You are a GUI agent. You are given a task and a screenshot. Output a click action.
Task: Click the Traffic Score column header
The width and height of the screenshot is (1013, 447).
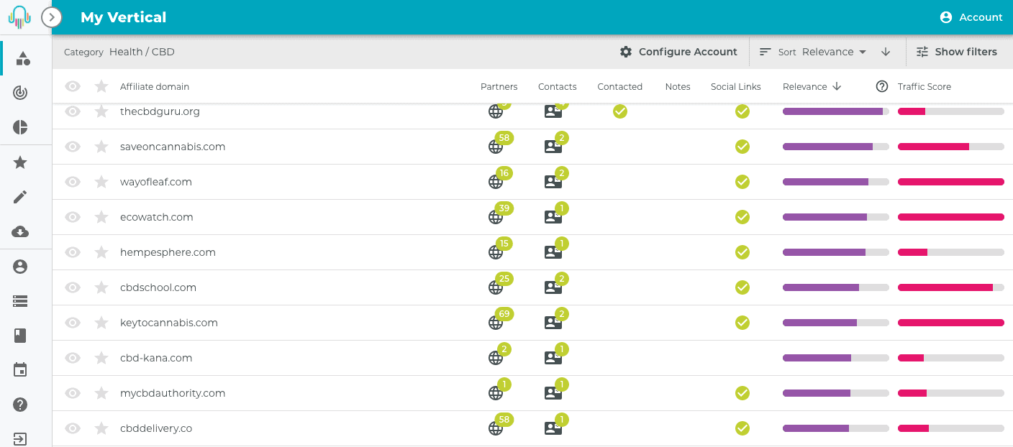point(925,86)
